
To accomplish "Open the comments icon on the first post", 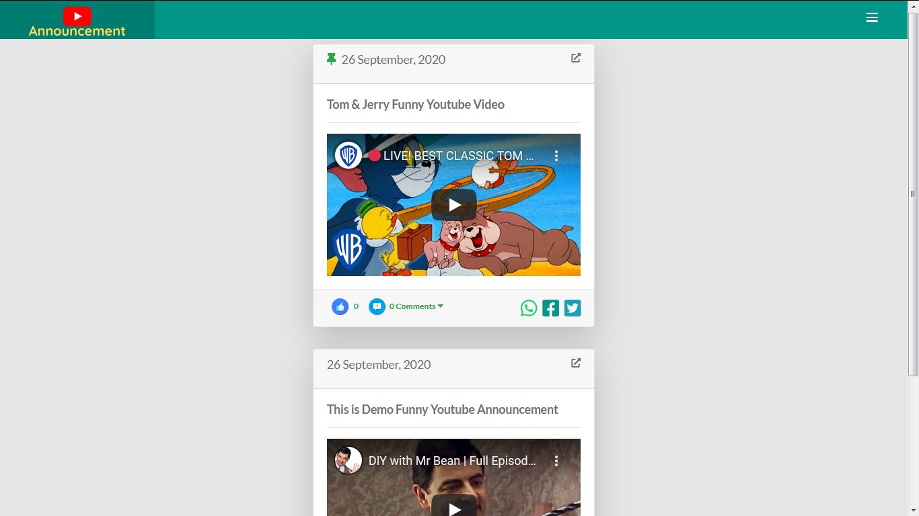I will tap(377, 306).
